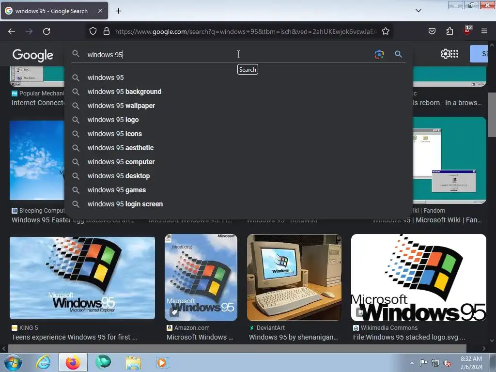Click the Google search text box
Screen dimensions: 496x372
pyautogui.click(x=228, y=54)
